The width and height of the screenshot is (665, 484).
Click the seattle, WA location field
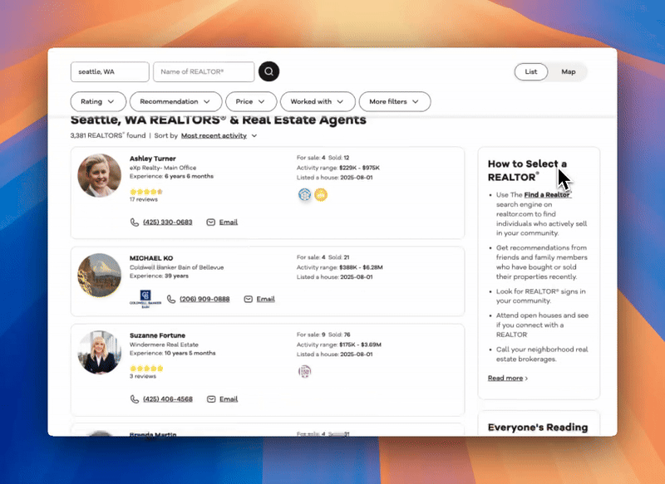pyautogui.click(x=110, y=72)
